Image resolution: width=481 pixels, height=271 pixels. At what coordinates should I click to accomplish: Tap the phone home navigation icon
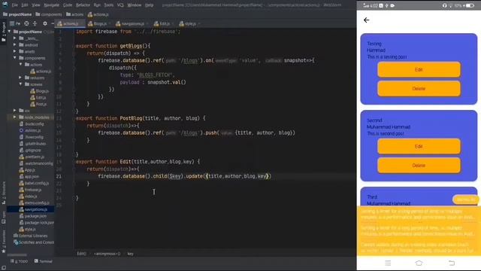click(x=419, y=263)
